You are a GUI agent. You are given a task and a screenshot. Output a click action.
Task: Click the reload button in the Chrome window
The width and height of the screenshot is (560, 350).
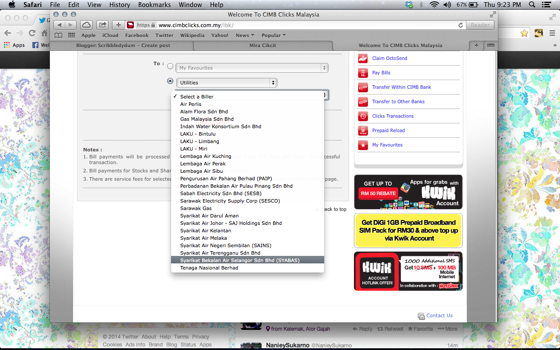coord(32,33)
